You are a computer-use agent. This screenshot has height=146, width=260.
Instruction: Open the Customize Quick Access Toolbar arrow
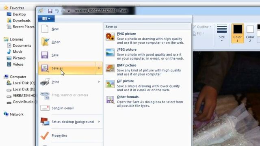coord(69,11)
